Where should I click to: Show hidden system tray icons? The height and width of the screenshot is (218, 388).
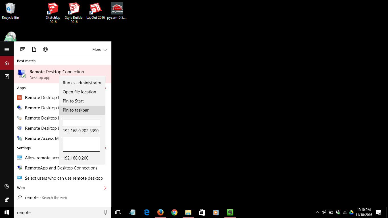(317, 212)
